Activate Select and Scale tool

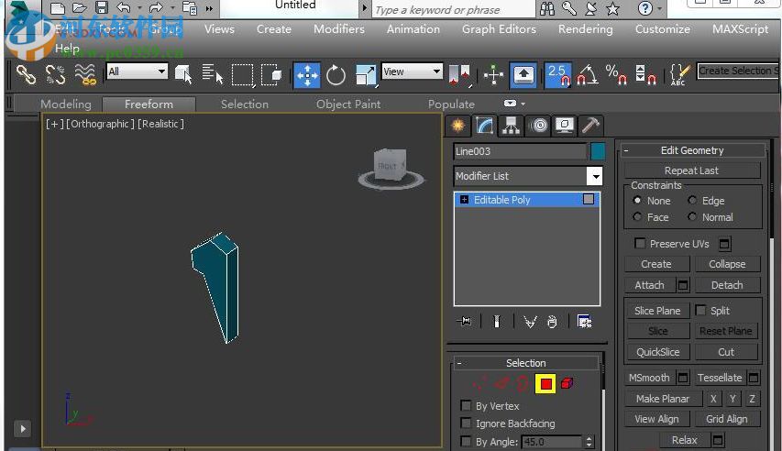coord(366,75)
